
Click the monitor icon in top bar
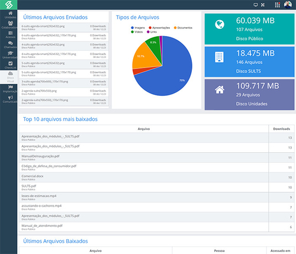(x=256, y=5)
